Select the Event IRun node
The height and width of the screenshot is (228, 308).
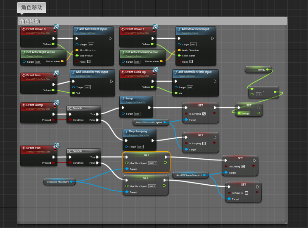pyautogui.click(x=39, y=155)
